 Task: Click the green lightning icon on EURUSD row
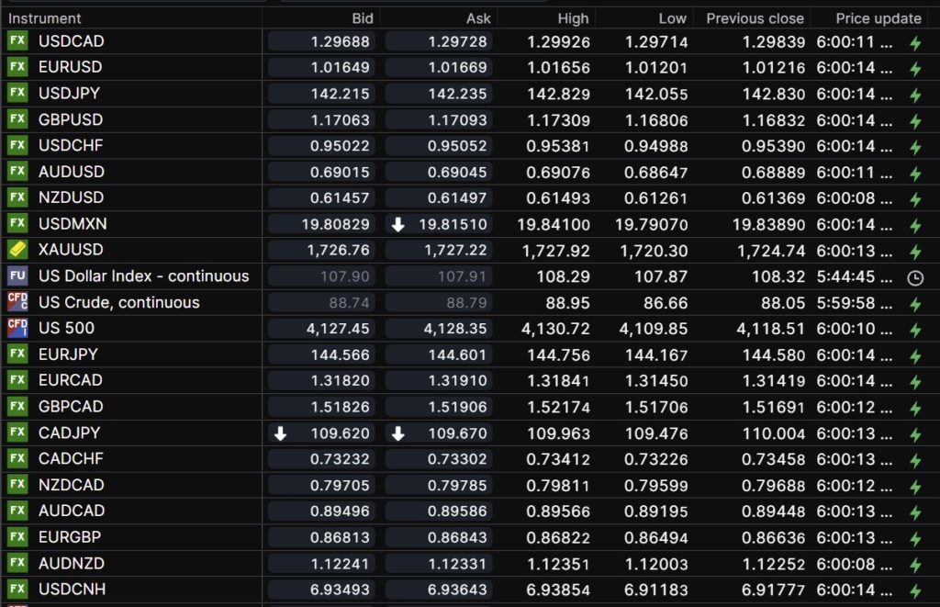click(x=914, y=69)
